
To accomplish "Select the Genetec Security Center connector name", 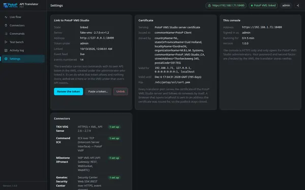I will (62, 181).
